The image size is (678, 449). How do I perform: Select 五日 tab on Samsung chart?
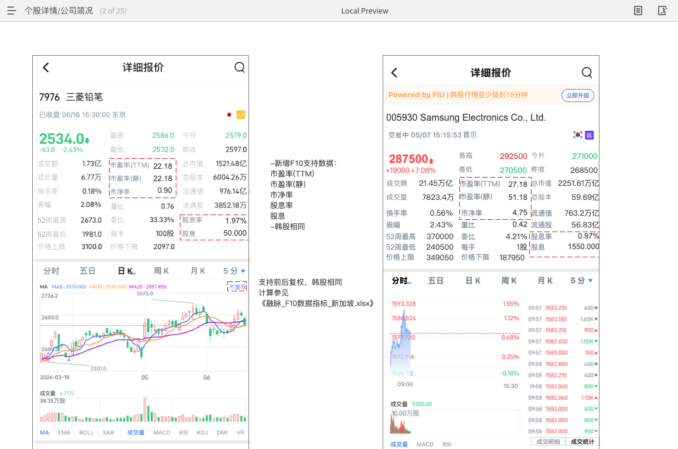click(435, 280)
